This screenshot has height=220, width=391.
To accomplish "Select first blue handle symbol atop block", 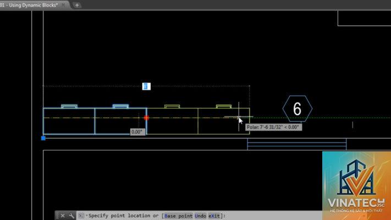I will pyautogui.click(x=69, y=106).
